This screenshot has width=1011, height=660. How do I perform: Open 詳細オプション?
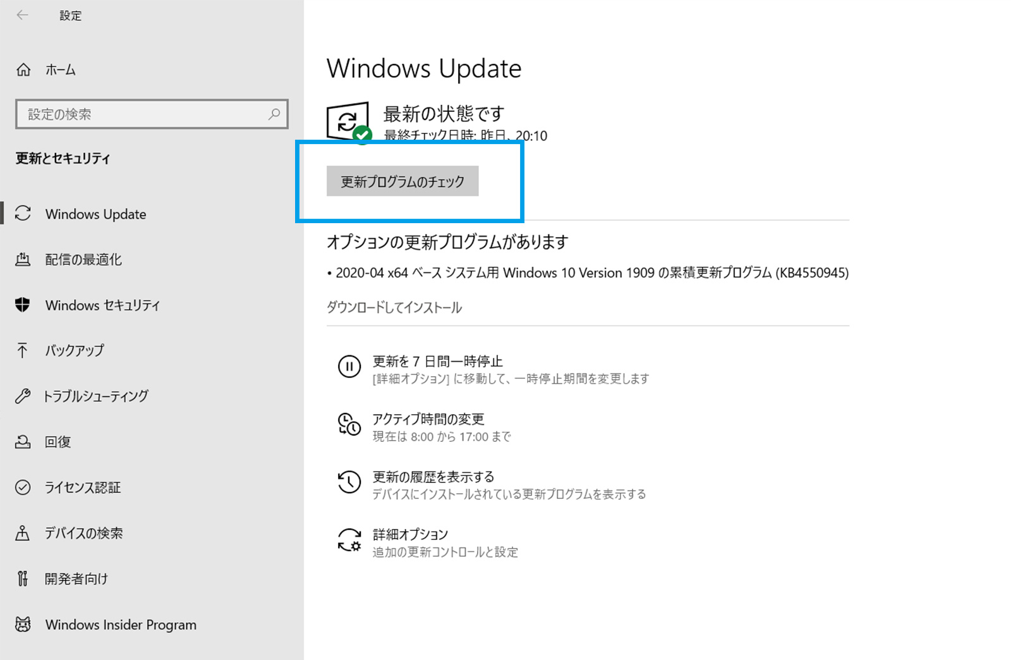coord(410,534)
